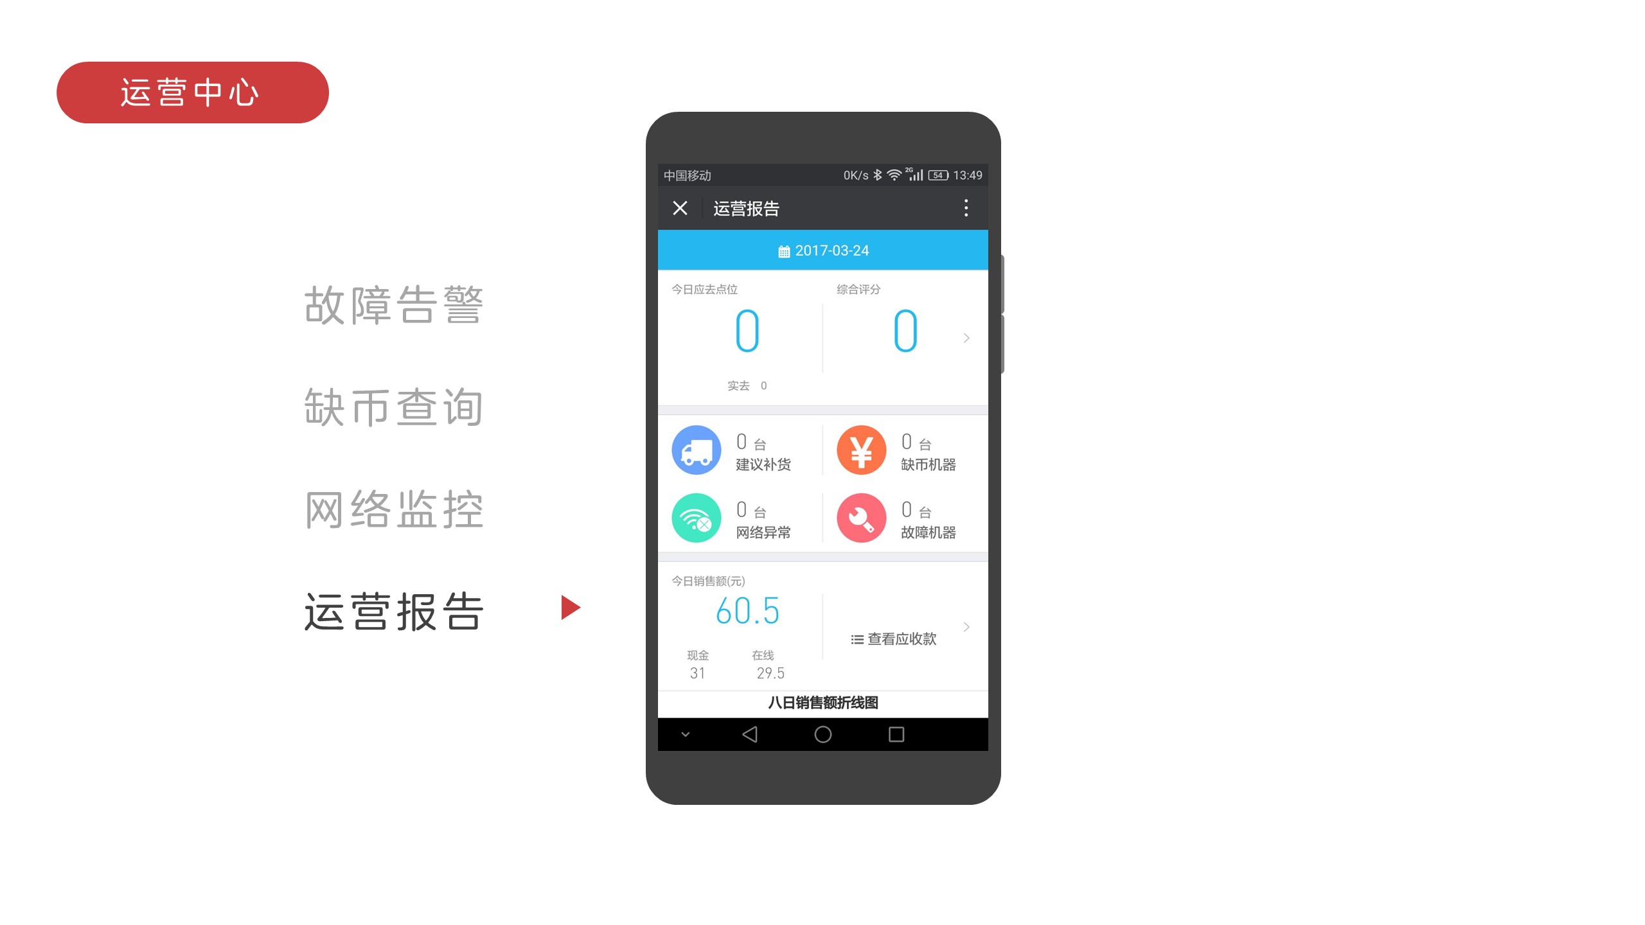Click the close X icon on the report
Screen dimensions: 1645x925
point(679,208)
